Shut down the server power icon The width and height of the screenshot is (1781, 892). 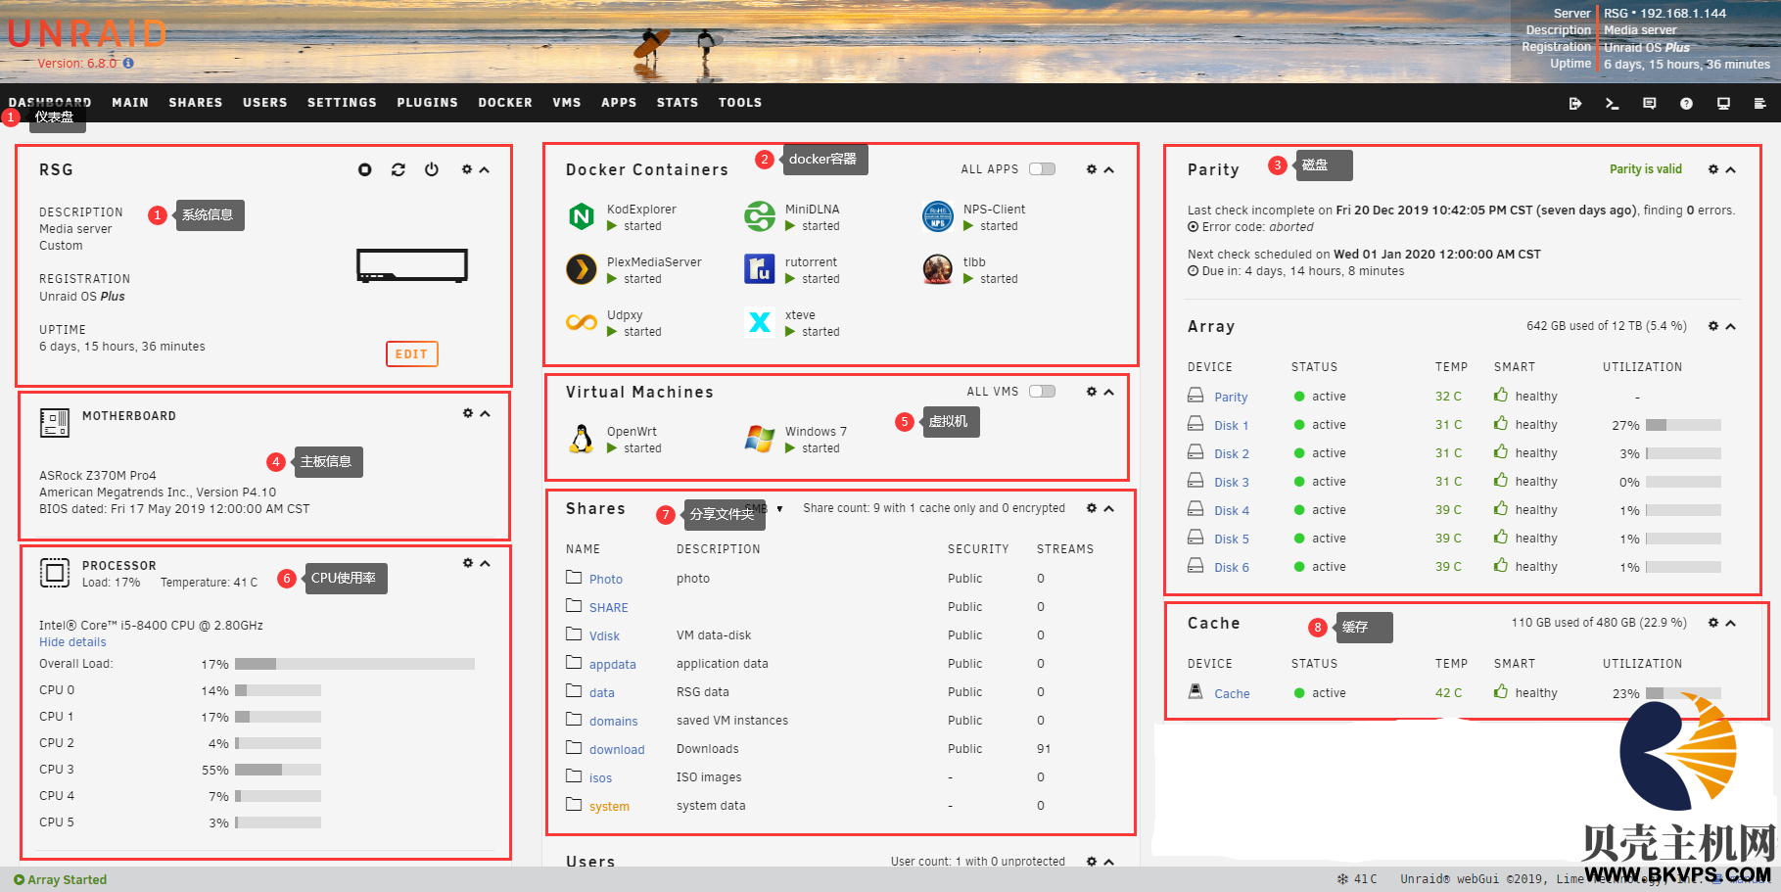[432, 169]
